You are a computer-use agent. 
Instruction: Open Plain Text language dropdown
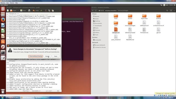click(x=26, y=91)
